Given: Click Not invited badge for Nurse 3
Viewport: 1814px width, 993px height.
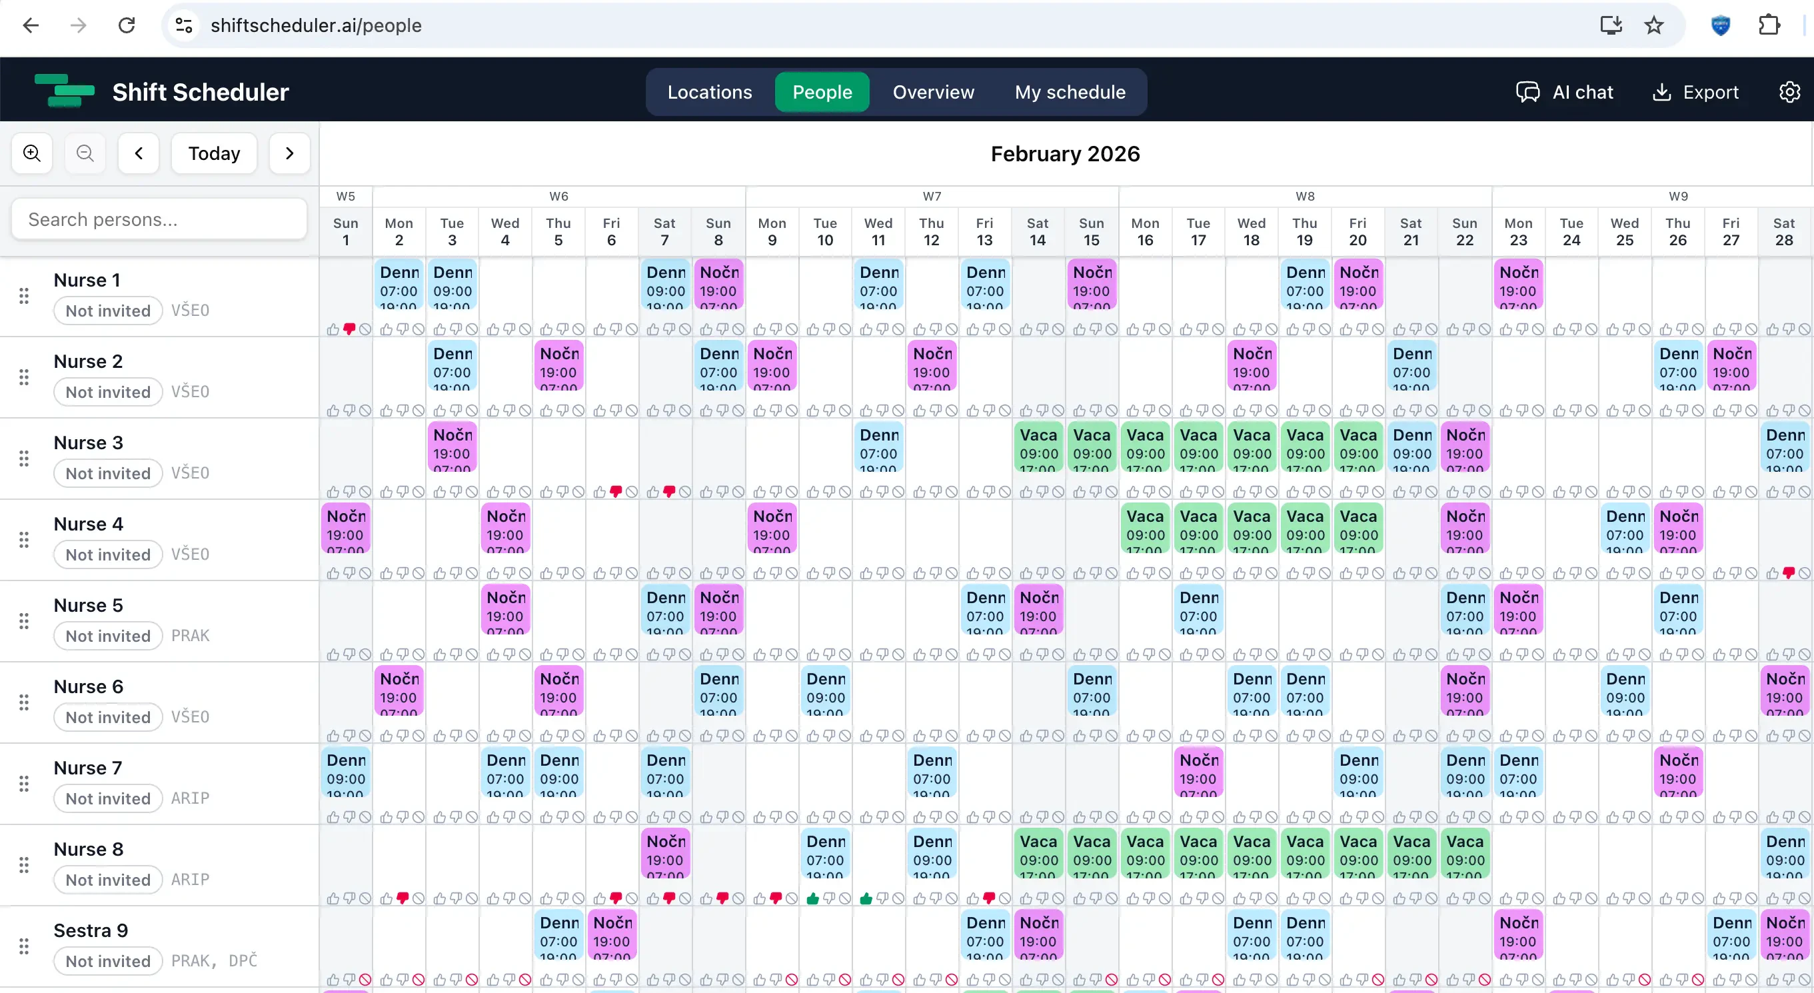Looking at the screenshot, I should coord(108,473).
